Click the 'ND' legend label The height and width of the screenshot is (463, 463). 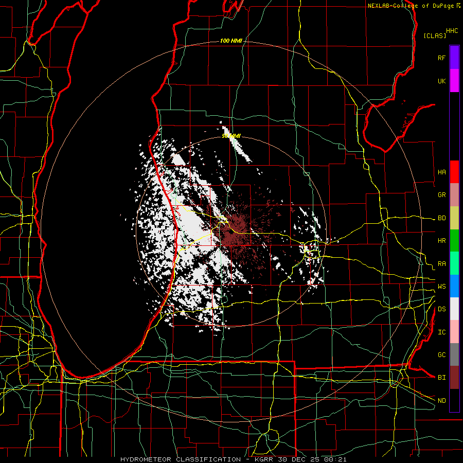pos(441,401)
